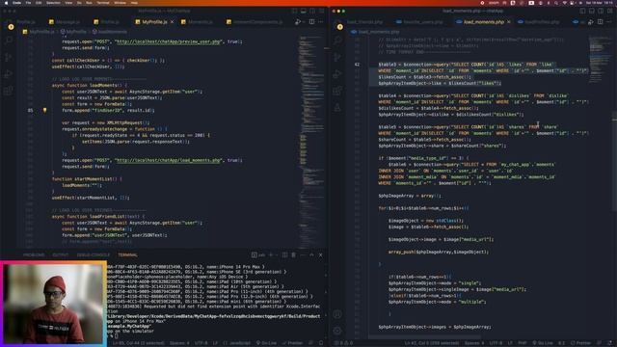
Task: Click the lightbulb code action on line 85
Action: 45,110
